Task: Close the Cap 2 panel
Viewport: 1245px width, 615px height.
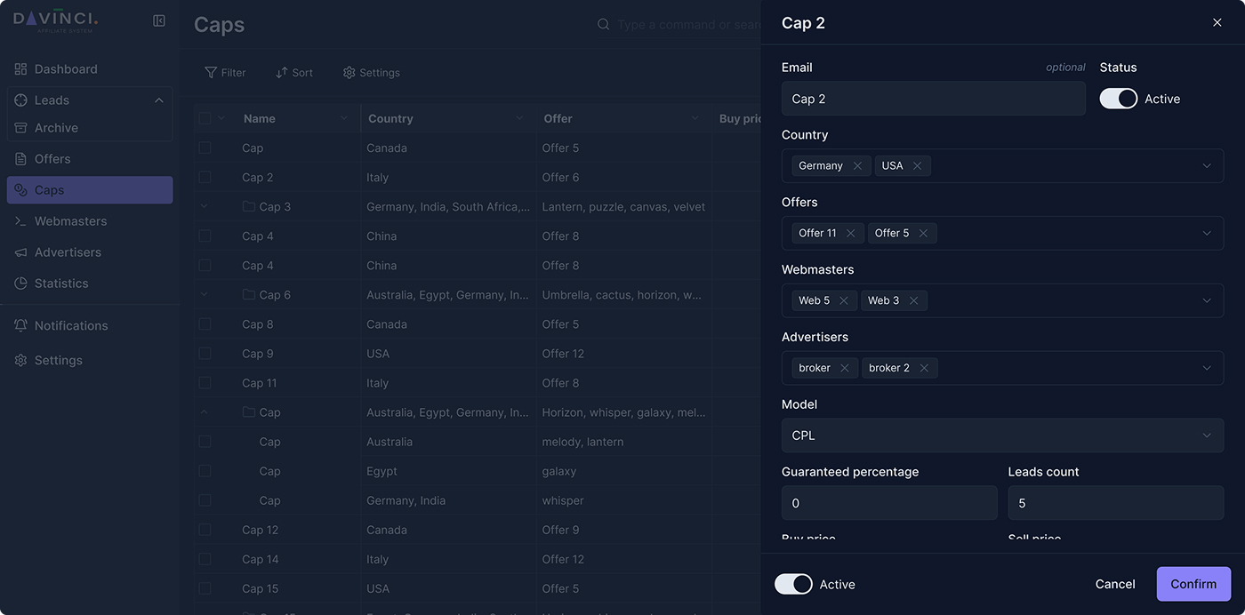Action: [x=1217, y=23]
